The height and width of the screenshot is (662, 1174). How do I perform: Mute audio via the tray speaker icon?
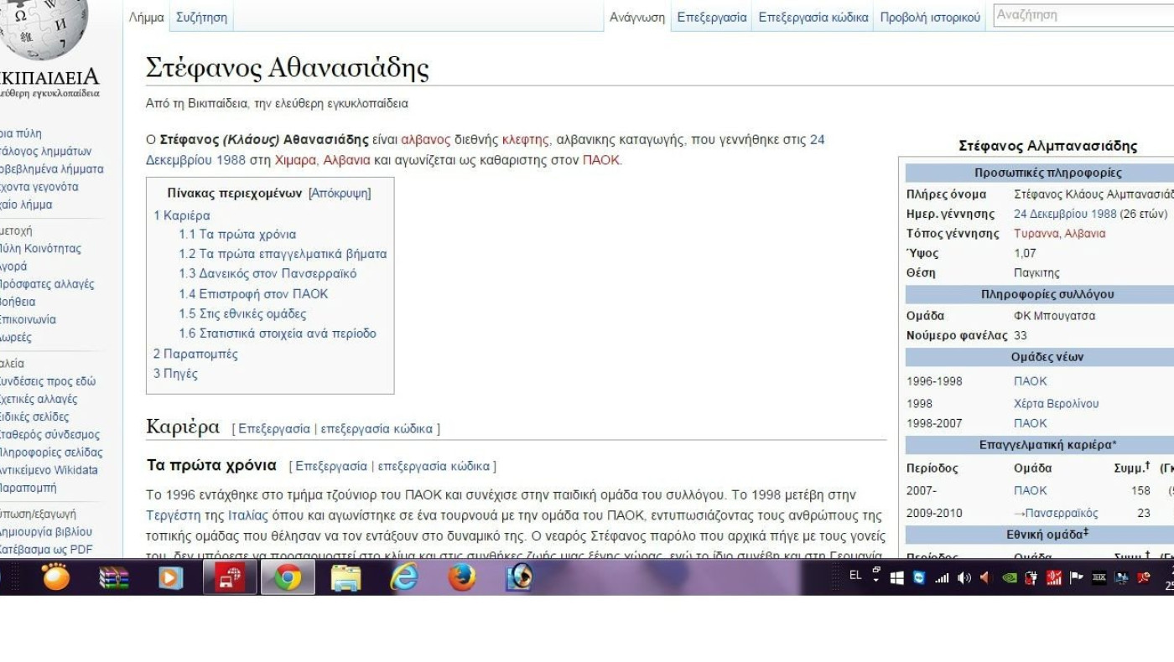click(x=964, y=577)
